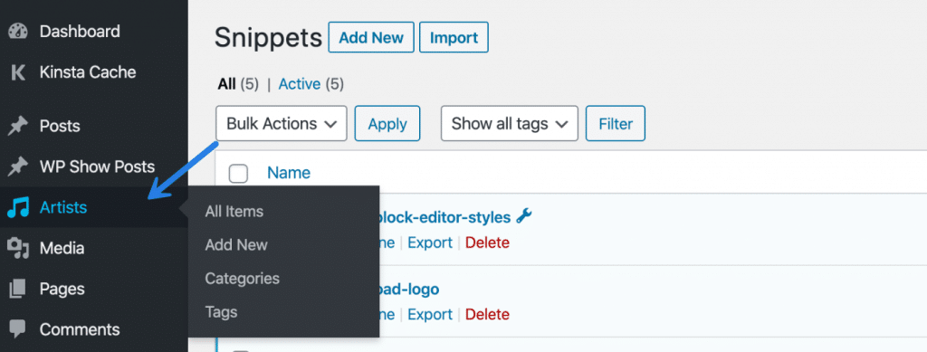Open the Bulk Actions dropdown
The height and width of the screenshot is (352, 927).
pos(282,124)
